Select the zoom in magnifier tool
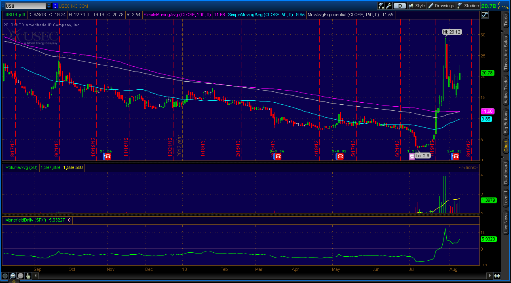 click(x=13, y=276)
